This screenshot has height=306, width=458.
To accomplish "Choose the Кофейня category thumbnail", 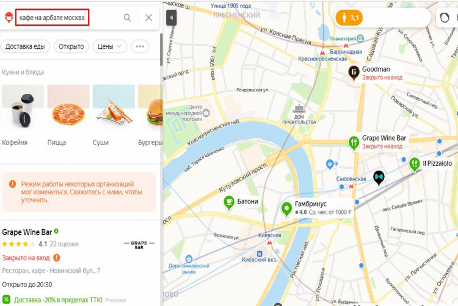I will tap(23, 115).
